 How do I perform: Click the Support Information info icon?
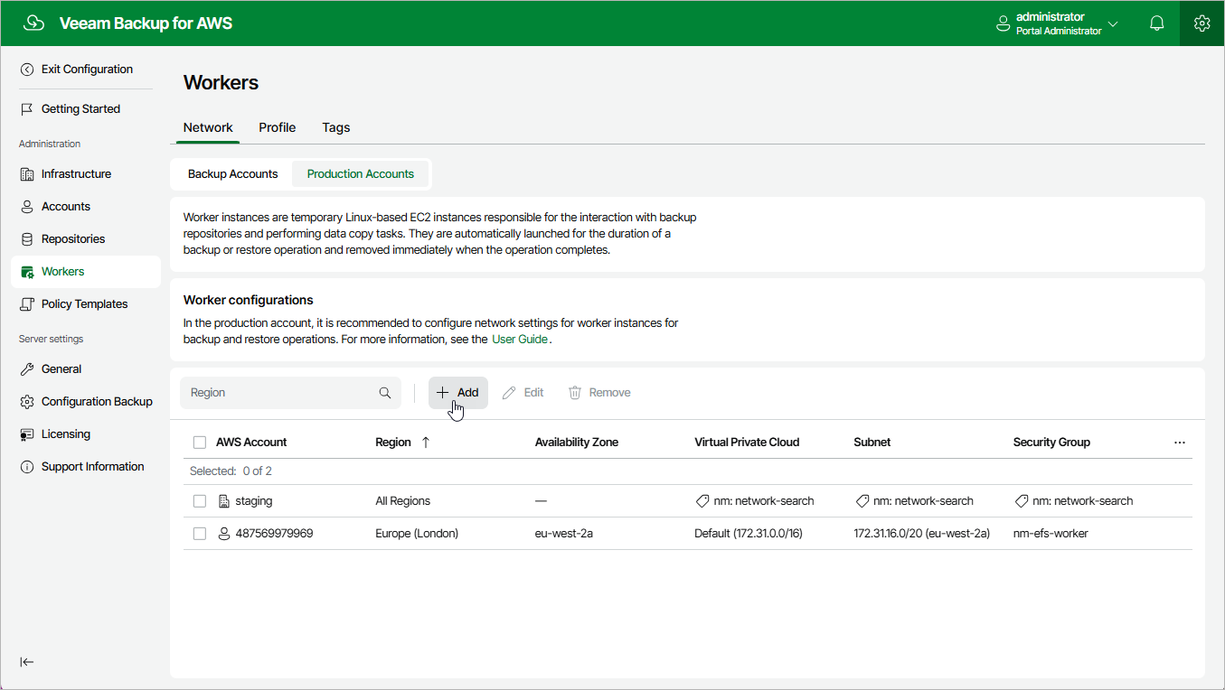tap(27, 467)
